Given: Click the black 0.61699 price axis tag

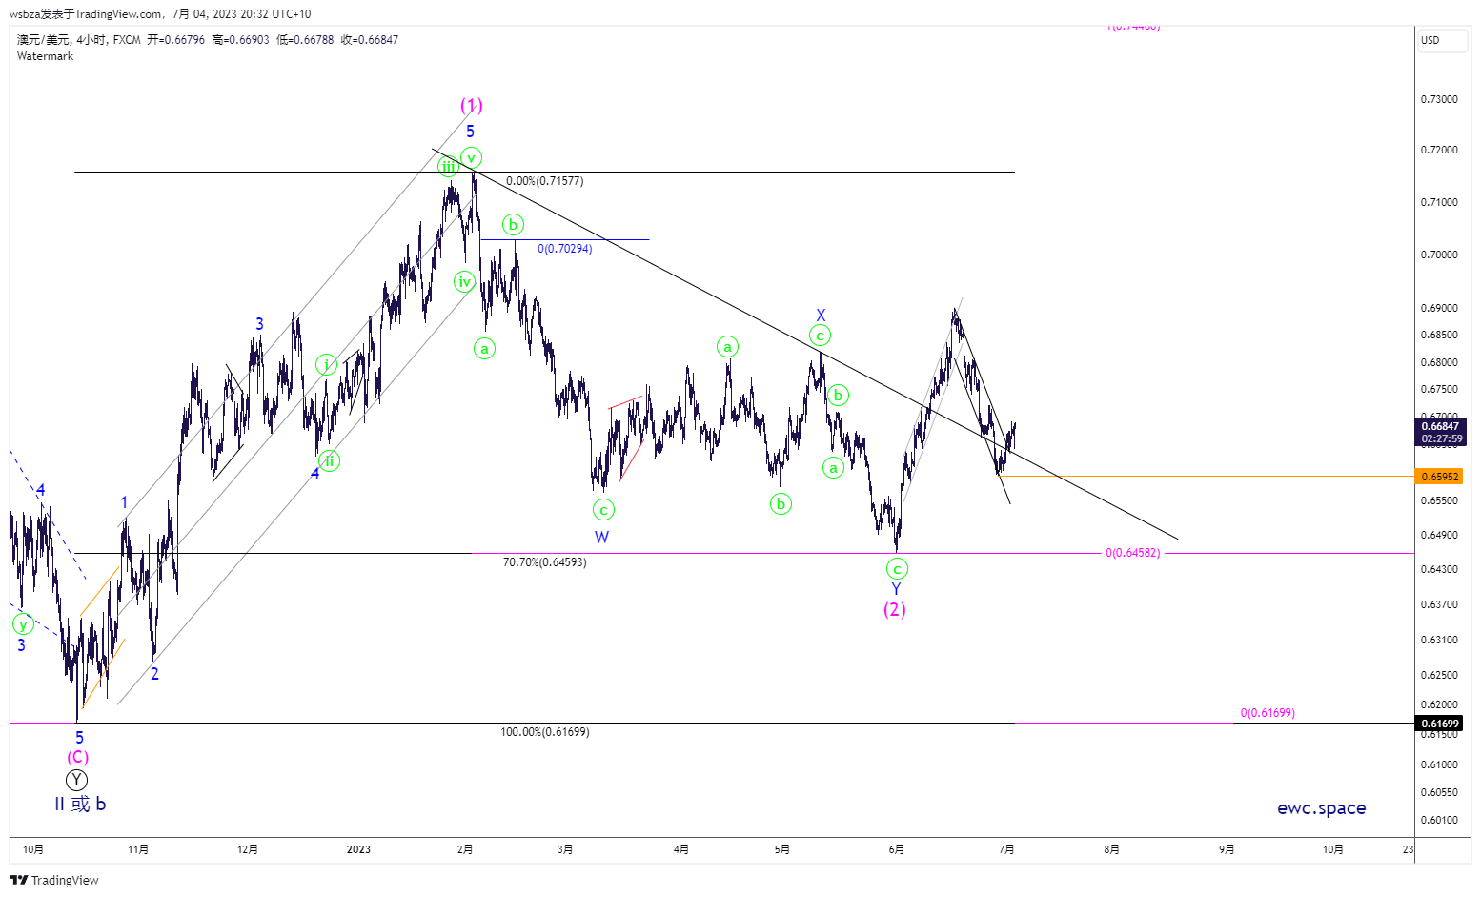Looking at the screenshot, I should pos(1440,724).
